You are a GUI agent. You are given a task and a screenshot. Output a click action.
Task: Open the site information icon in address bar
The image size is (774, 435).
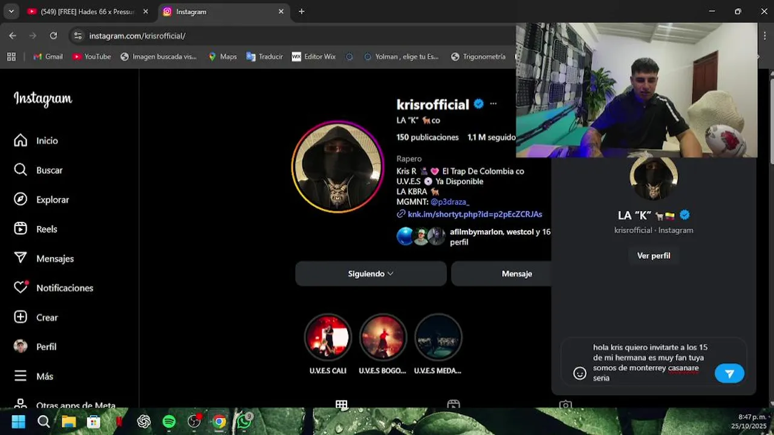tap(77, 36)
